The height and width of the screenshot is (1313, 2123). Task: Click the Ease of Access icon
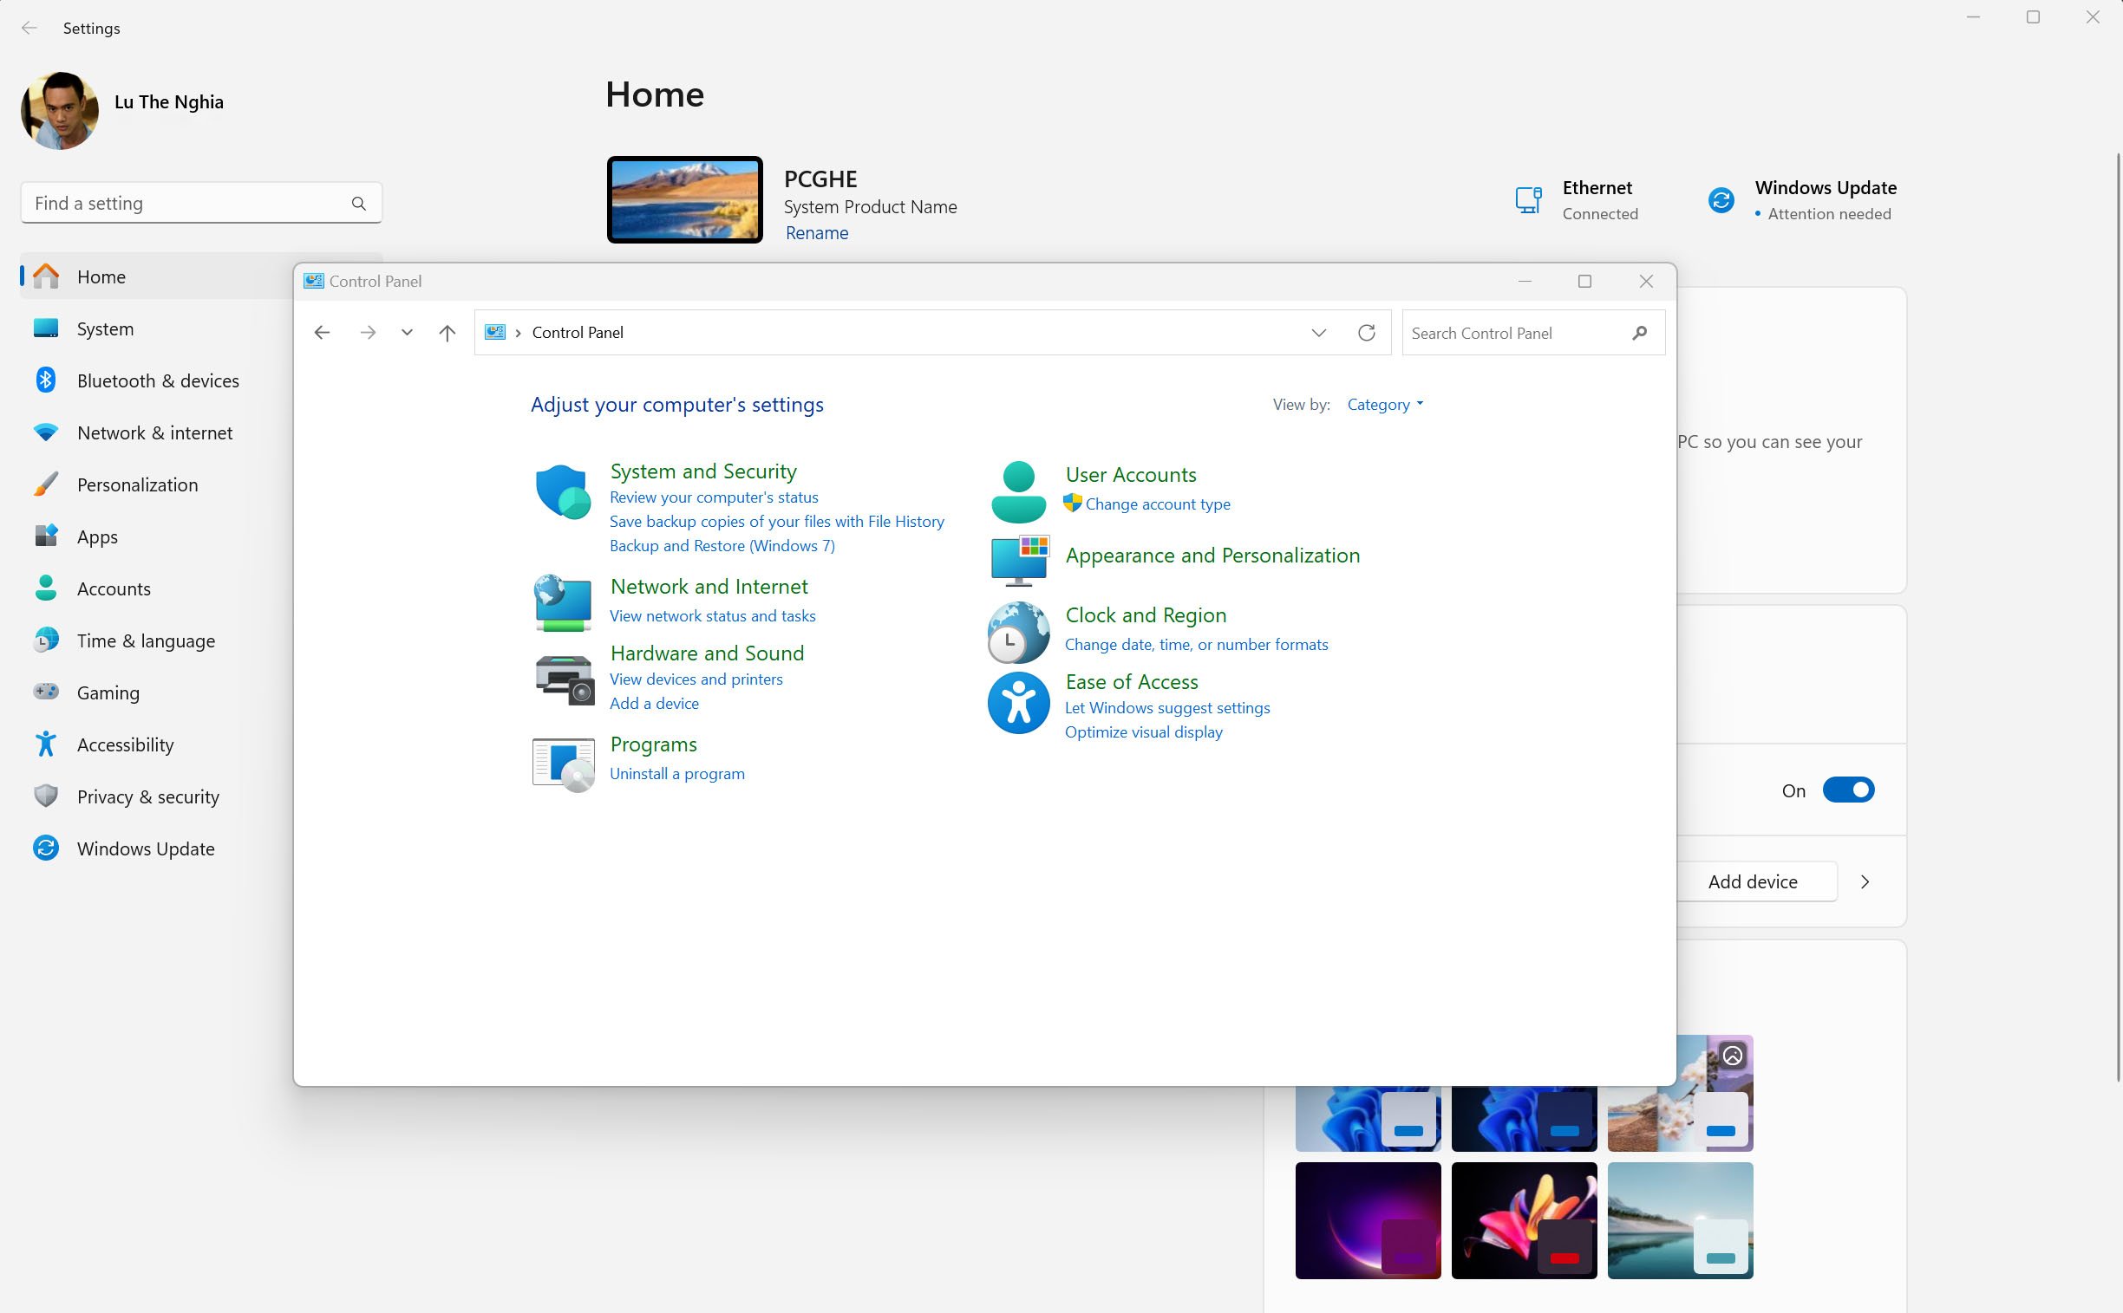point(1018,704)
